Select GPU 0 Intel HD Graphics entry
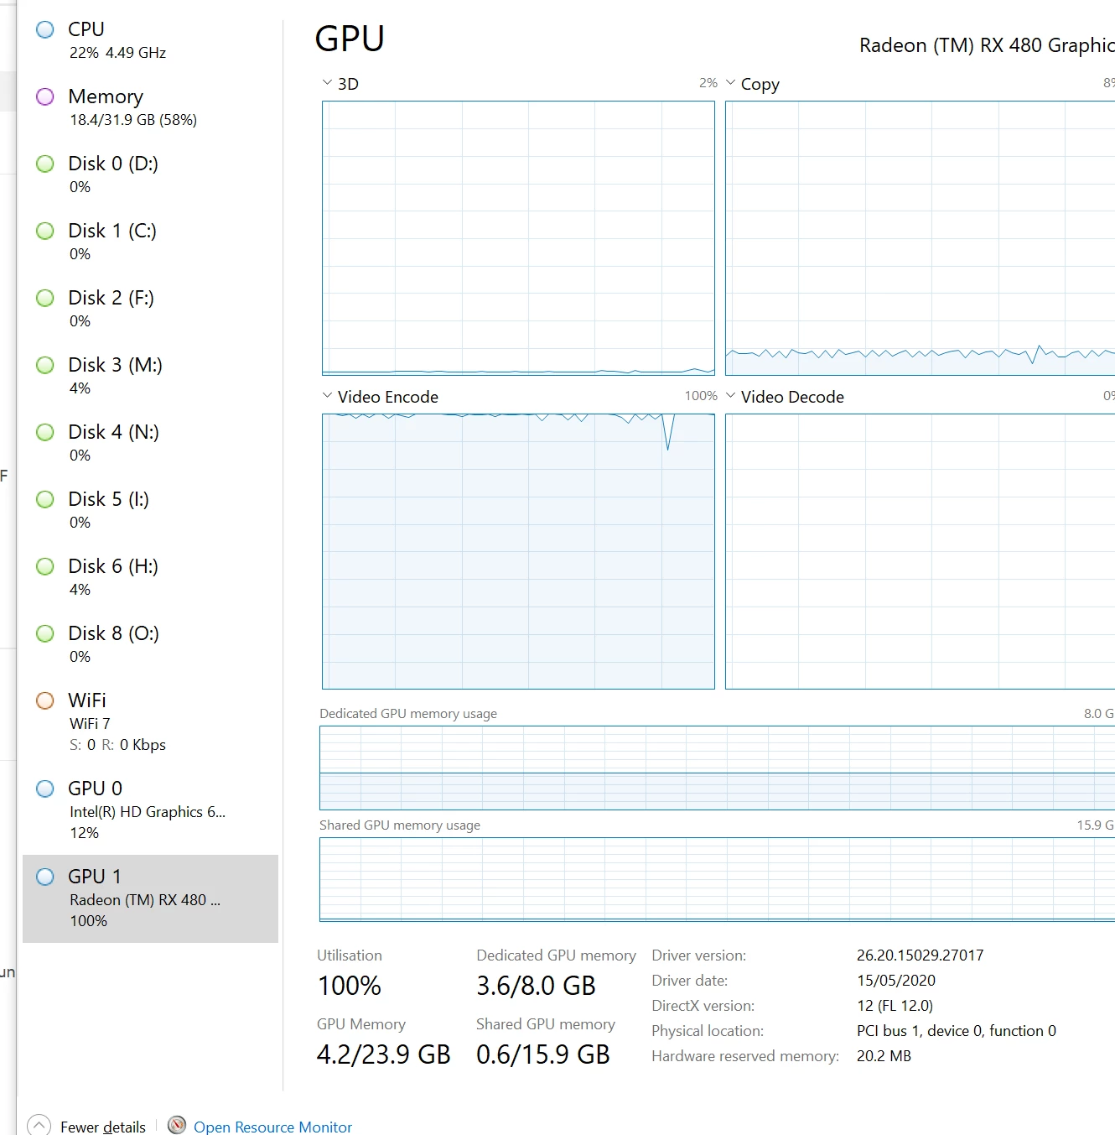The image size is (1115, 1135). (151, 810)
